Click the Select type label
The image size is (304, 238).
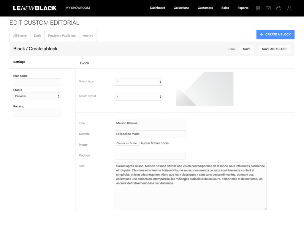86,82
